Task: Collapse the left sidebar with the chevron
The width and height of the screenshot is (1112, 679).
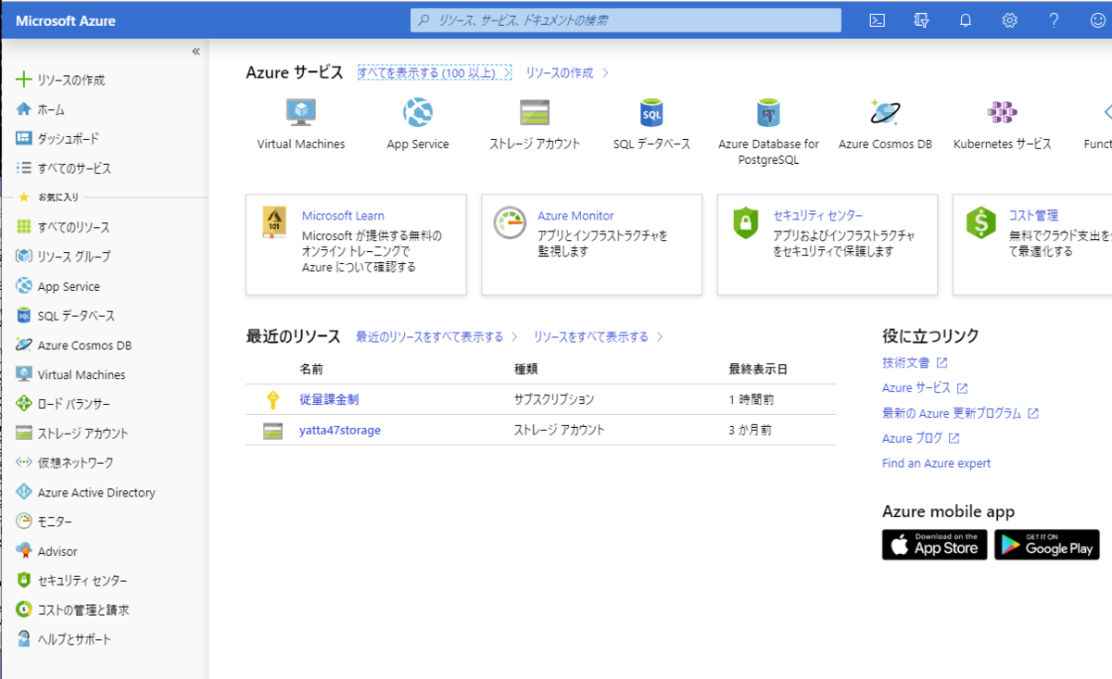Action: click(x=196, y=51)
